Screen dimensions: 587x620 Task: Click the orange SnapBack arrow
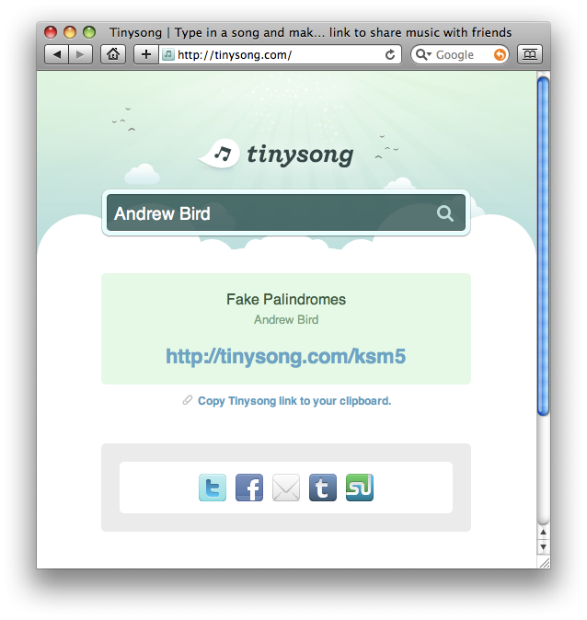click(x=500, y=54)
